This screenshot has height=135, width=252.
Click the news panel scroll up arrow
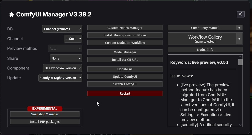pyautogui.click(x=240, y=57)
